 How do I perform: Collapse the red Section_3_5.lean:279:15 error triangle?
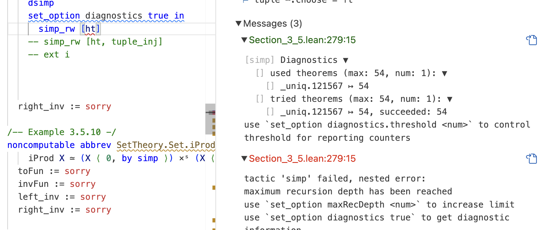(x=244, y=158)
